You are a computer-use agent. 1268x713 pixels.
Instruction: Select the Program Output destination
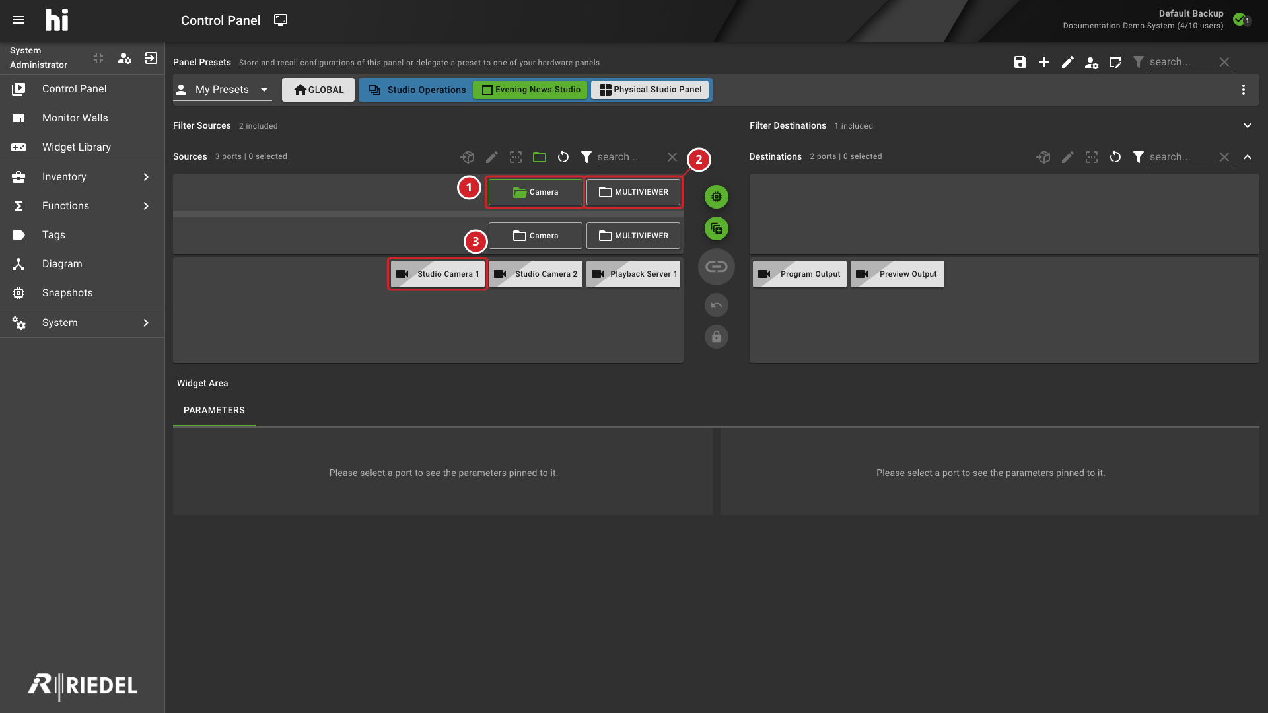click(x=800, y=274)
